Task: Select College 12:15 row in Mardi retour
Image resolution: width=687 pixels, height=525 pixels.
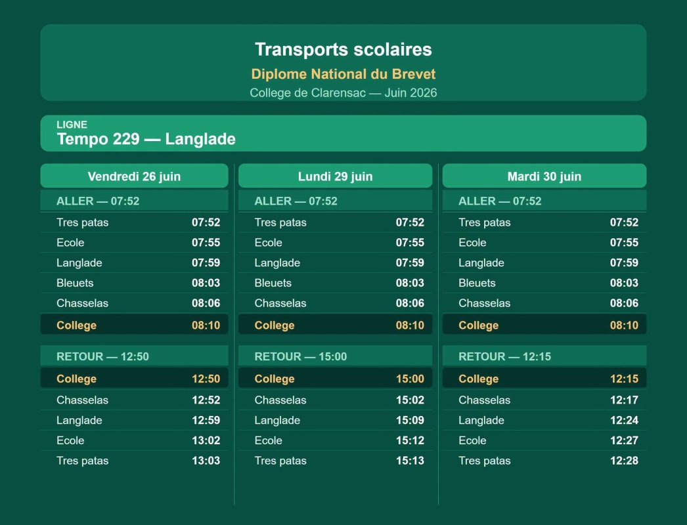Action: (x=544, y=378)
